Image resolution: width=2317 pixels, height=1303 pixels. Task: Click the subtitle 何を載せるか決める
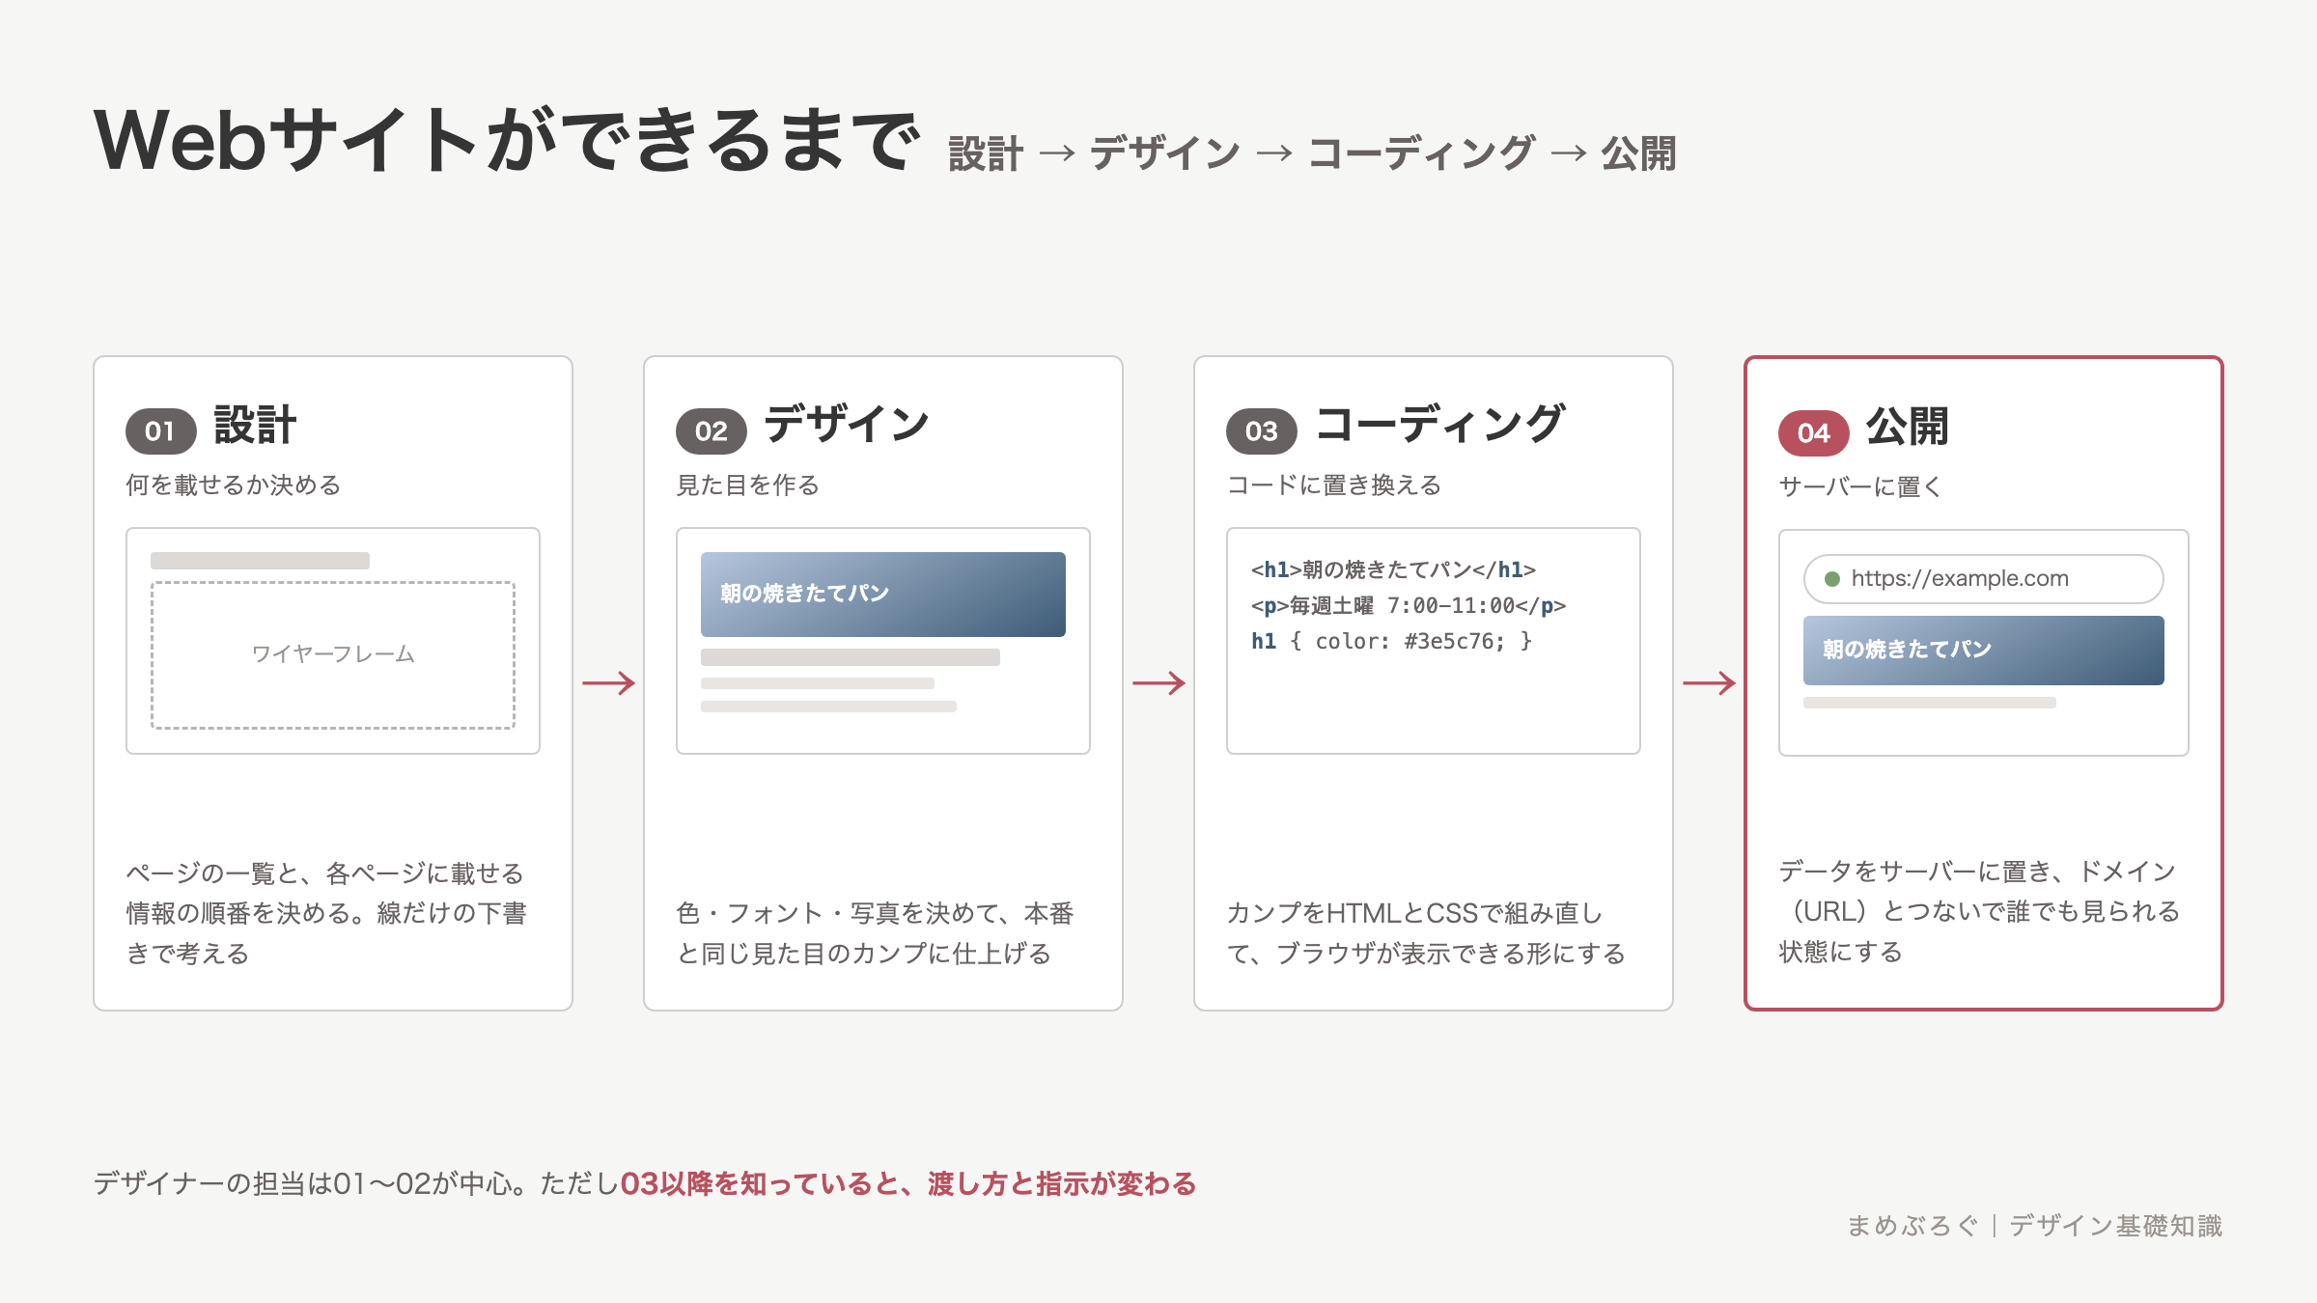point(234,485)
